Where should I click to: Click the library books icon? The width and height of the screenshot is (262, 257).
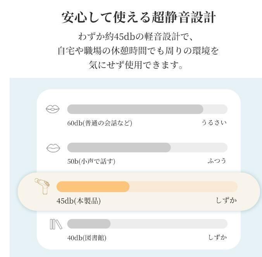tap(55, 224)
